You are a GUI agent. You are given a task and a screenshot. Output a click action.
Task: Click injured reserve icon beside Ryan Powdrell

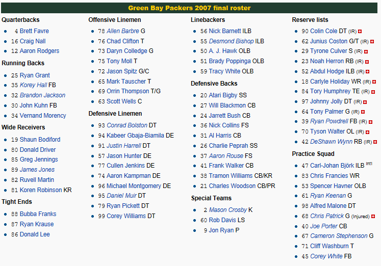(x=371, y=122)
